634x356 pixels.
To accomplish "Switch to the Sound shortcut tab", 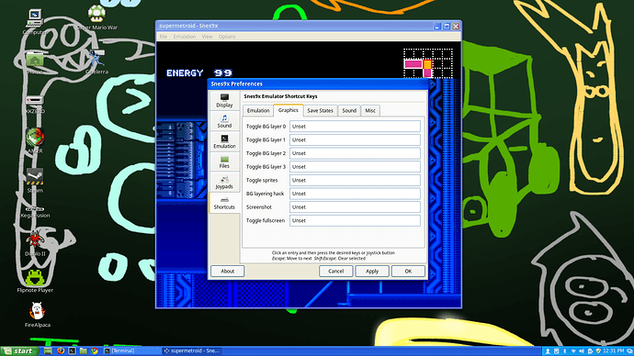I will point(349,111).
